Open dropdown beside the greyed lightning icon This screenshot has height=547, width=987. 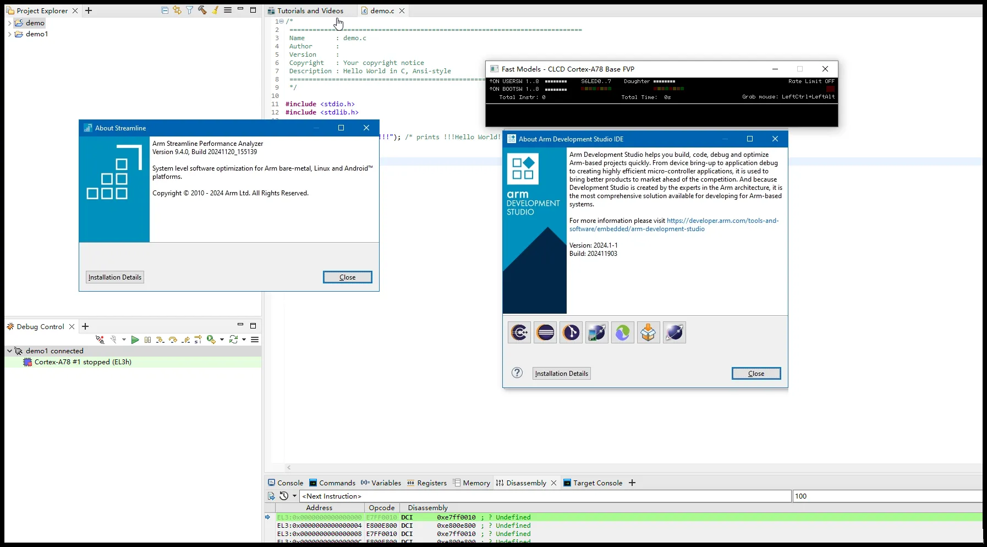(124, 340)
